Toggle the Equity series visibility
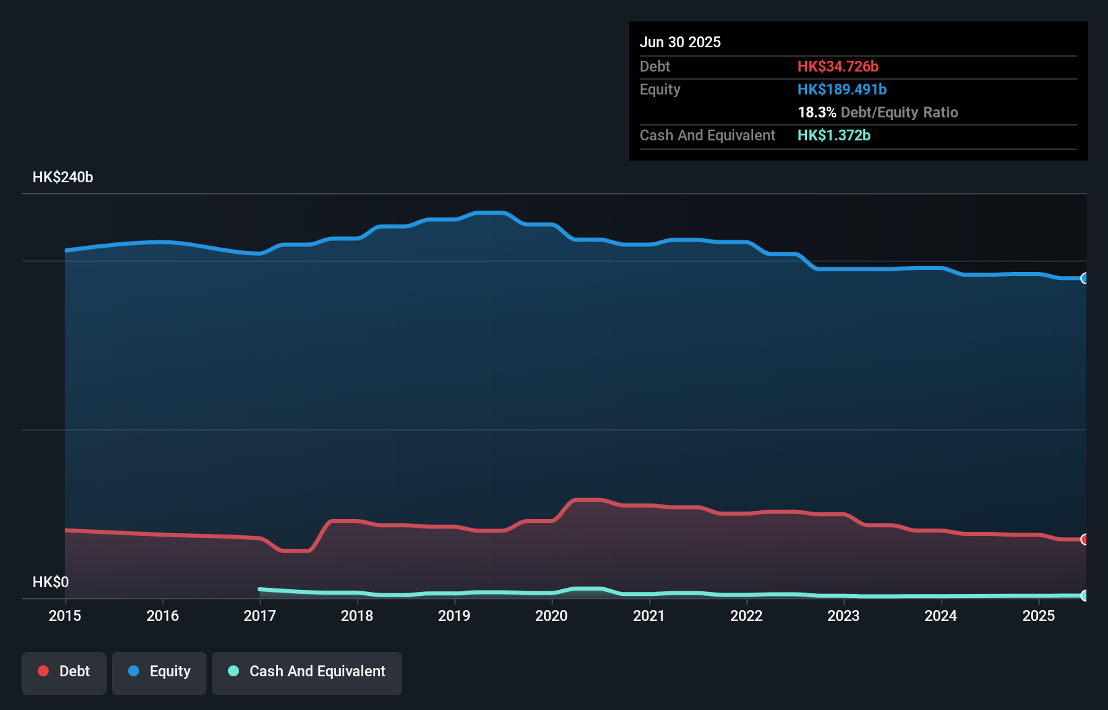 click(x=159, y=671)
